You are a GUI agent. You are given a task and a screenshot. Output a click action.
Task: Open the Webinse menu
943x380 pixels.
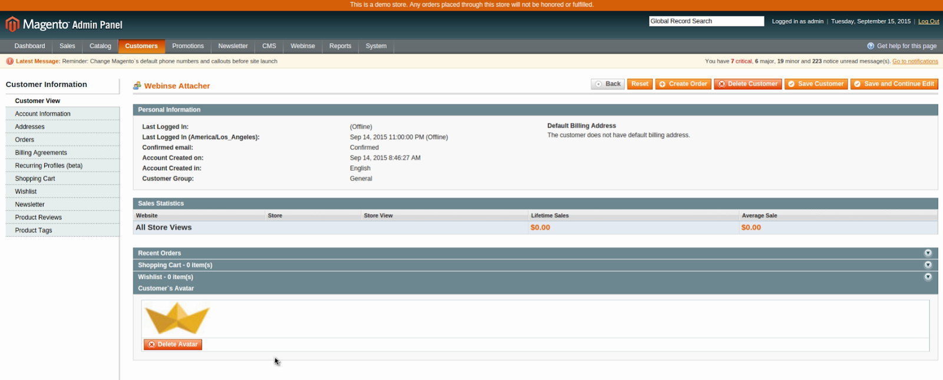[303, 46]
